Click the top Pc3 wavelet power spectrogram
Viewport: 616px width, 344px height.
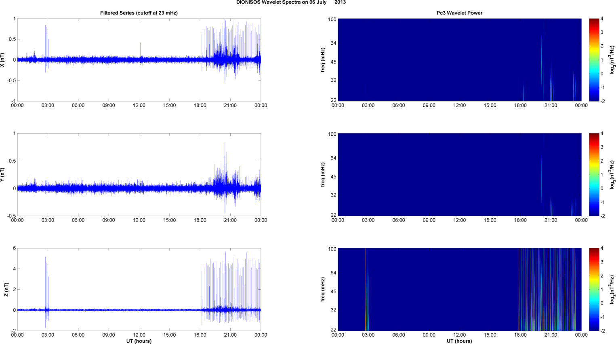(459, 60)
